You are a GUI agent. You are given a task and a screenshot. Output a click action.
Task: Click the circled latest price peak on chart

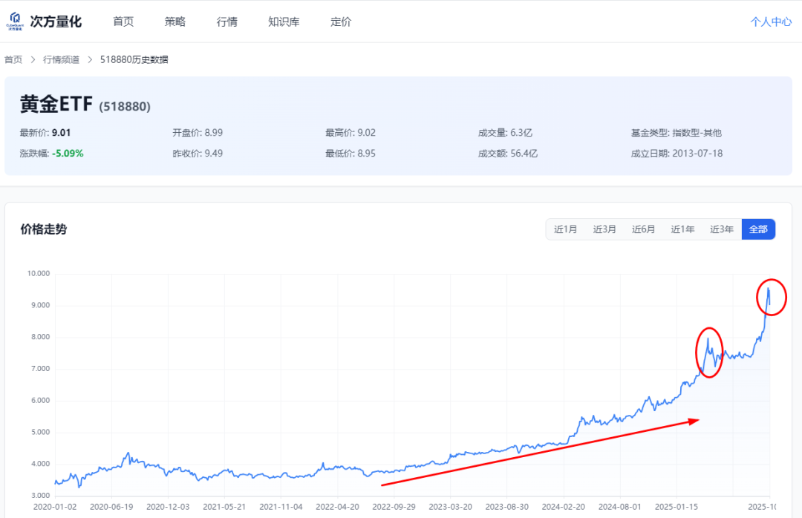[x=771, y=297]
